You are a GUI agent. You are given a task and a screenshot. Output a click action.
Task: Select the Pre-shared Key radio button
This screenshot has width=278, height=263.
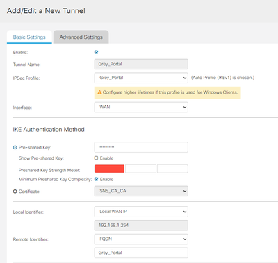pyautogui.click(x=15, y=147)
